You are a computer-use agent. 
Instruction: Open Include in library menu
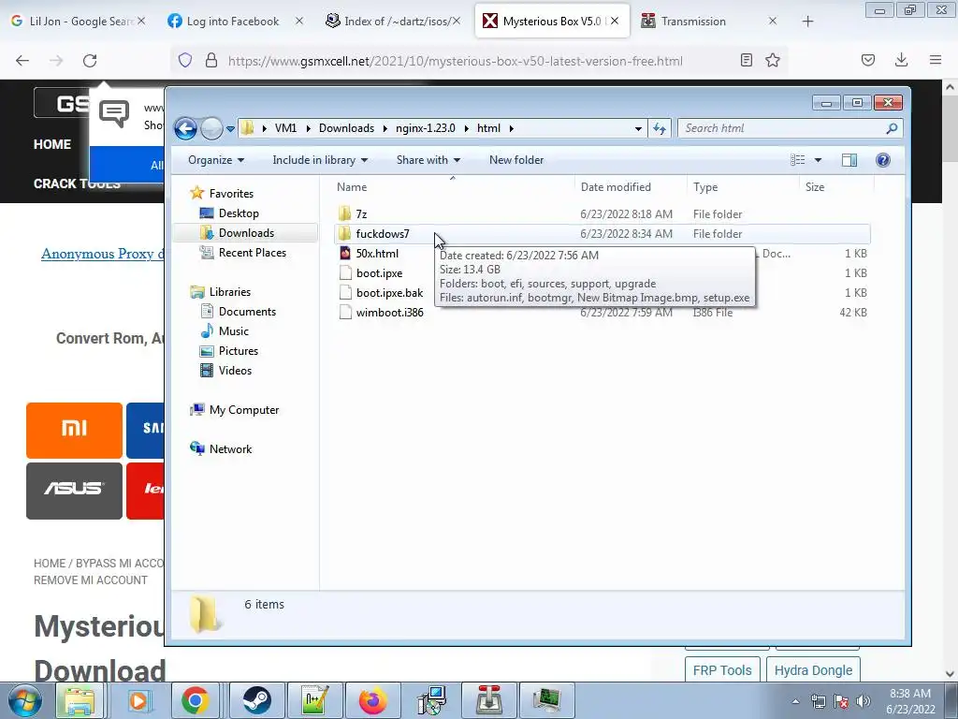click(x=320, y=160)
